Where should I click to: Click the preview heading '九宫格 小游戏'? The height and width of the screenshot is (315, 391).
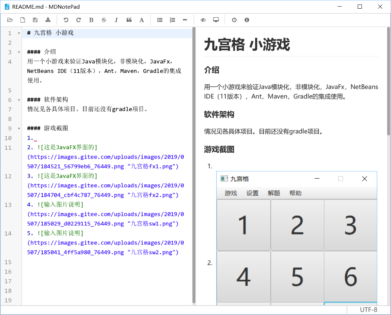point(247,45)
